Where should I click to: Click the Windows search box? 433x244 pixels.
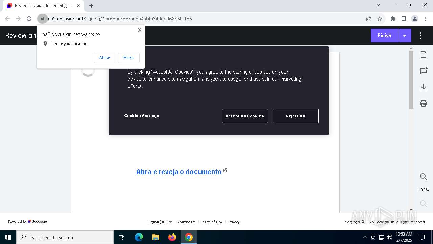(x=65, y=237)
